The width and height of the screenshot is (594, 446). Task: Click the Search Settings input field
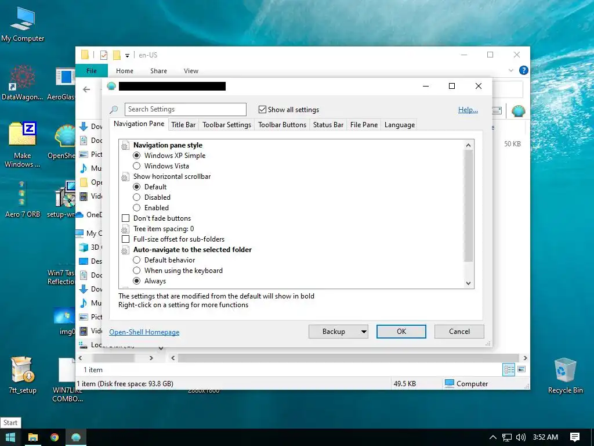[185, 109]
